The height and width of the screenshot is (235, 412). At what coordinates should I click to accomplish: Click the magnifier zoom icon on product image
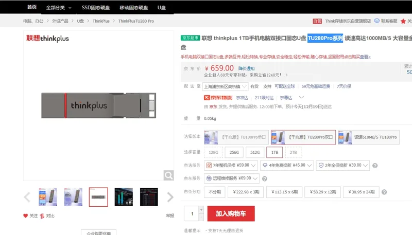click(169, 175)
